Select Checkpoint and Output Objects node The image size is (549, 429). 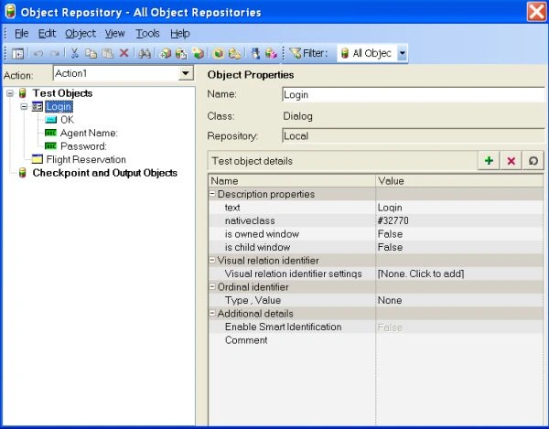(x=104, y=173)
